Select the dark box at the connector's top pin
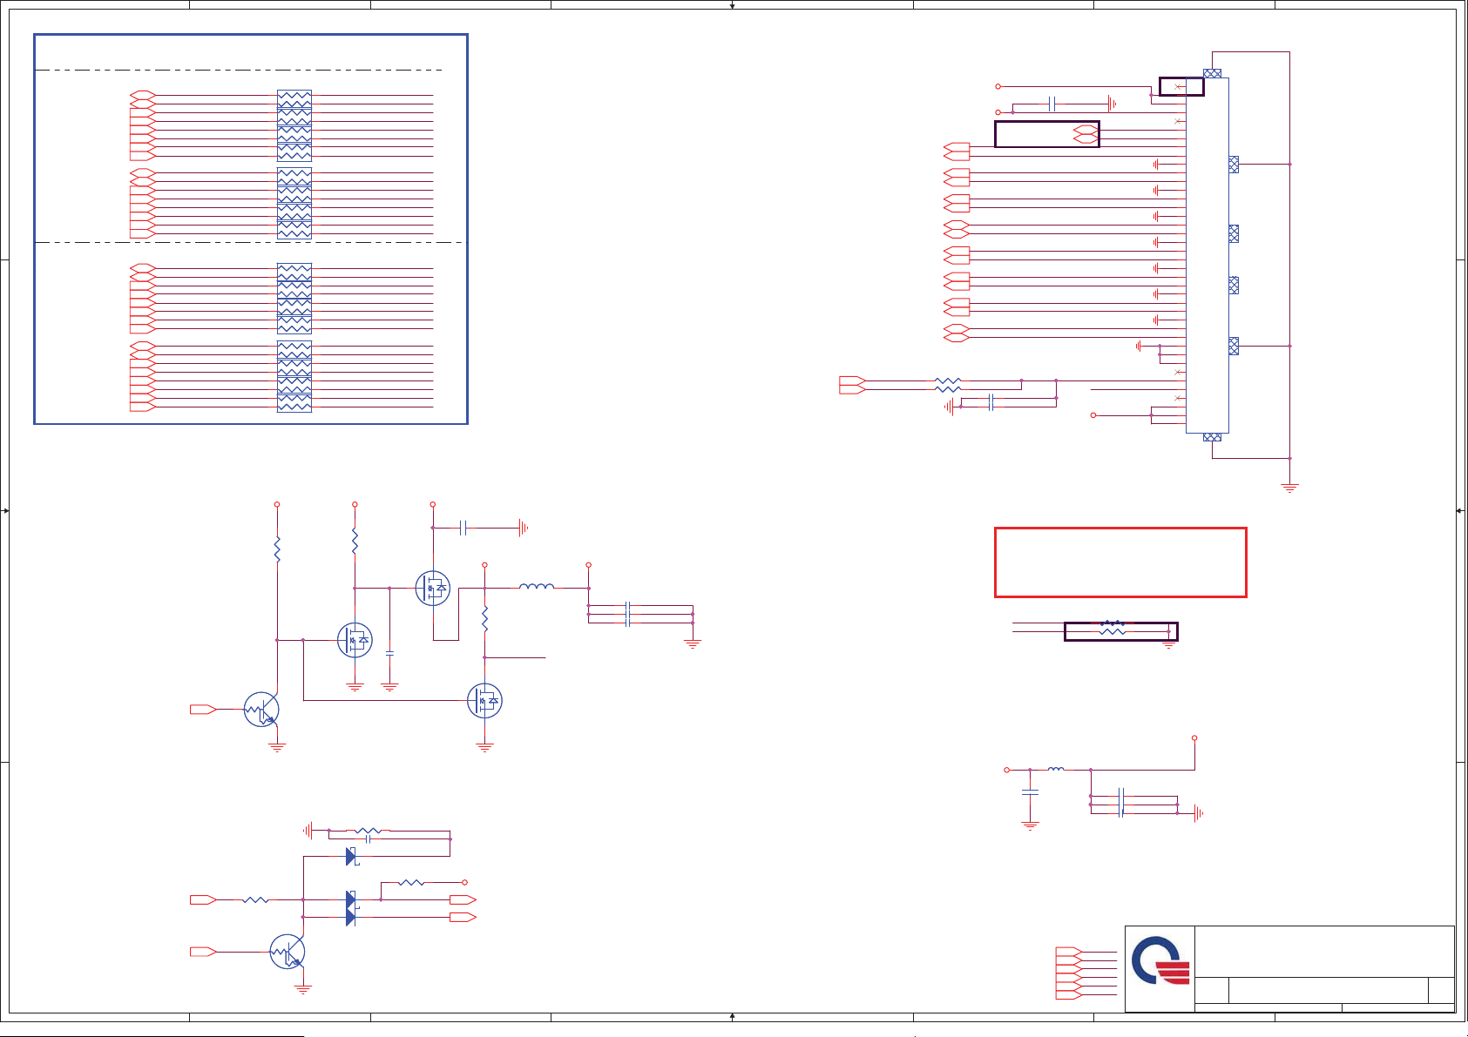 click(1181, 86)
